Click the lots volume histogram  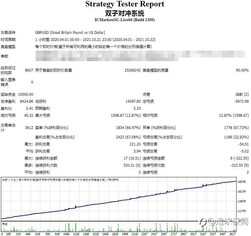pos(118,227)
